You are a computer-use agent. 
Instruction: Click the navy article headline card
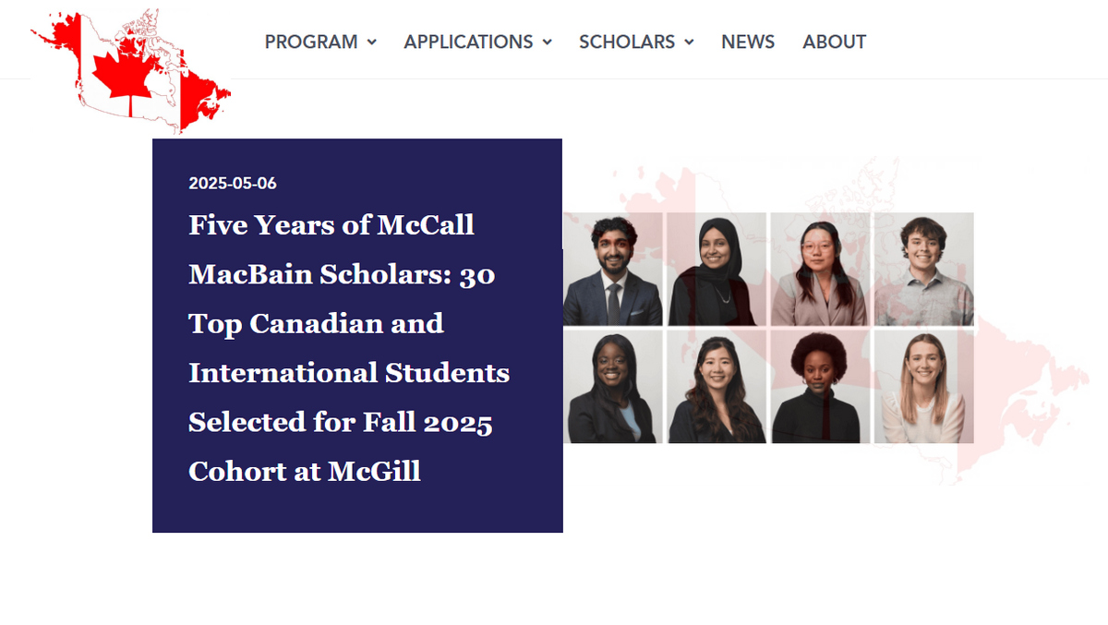pos(357,334)
